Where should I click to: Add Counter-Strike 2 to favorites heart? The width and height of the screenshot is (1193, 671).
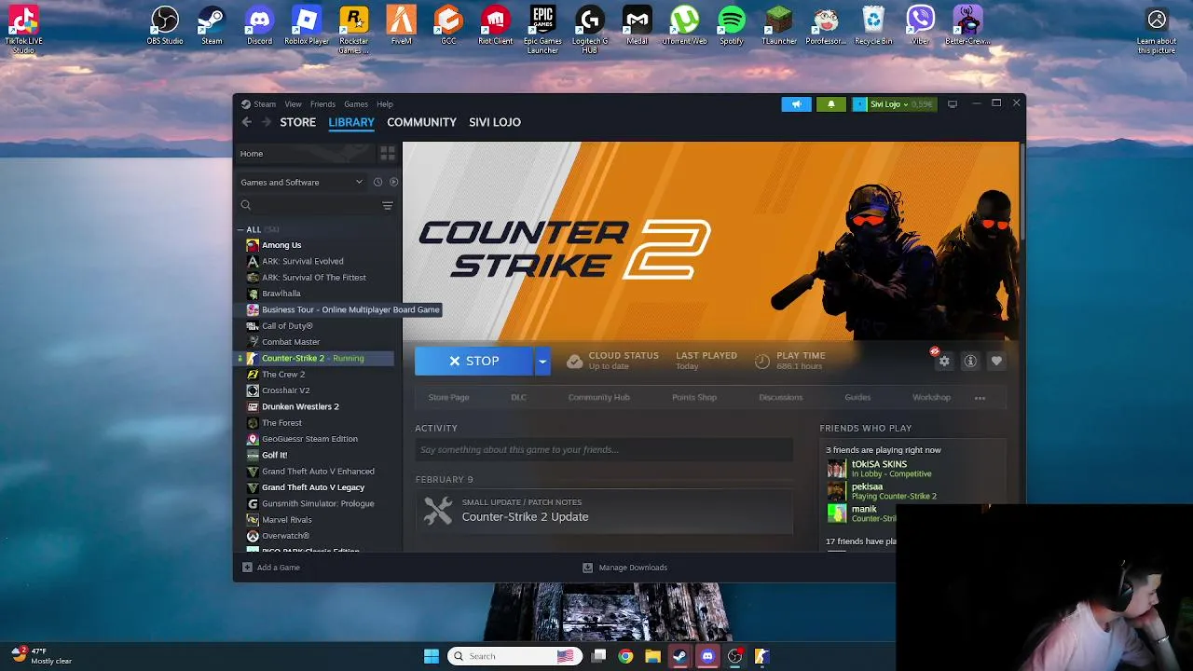tap(996, 361)
